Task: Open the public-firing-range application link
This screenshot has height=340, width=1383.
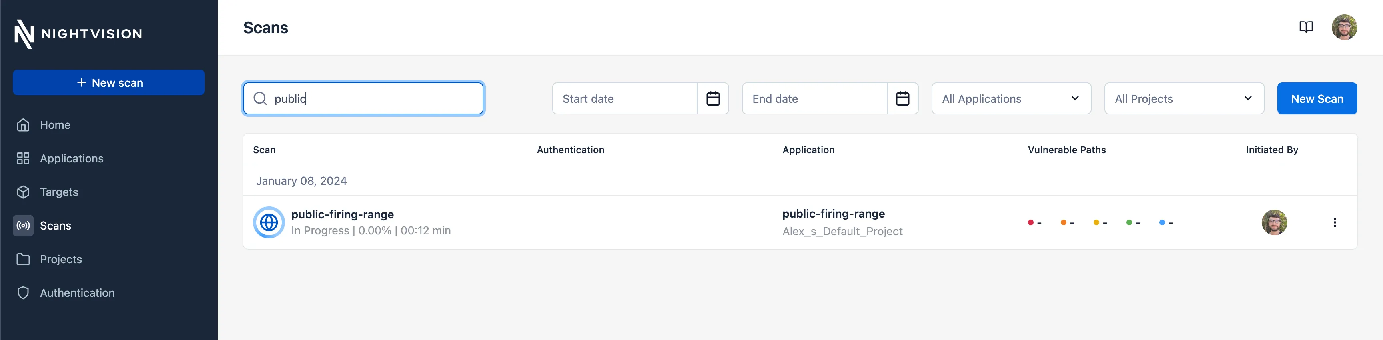Action: coord(833,214)
